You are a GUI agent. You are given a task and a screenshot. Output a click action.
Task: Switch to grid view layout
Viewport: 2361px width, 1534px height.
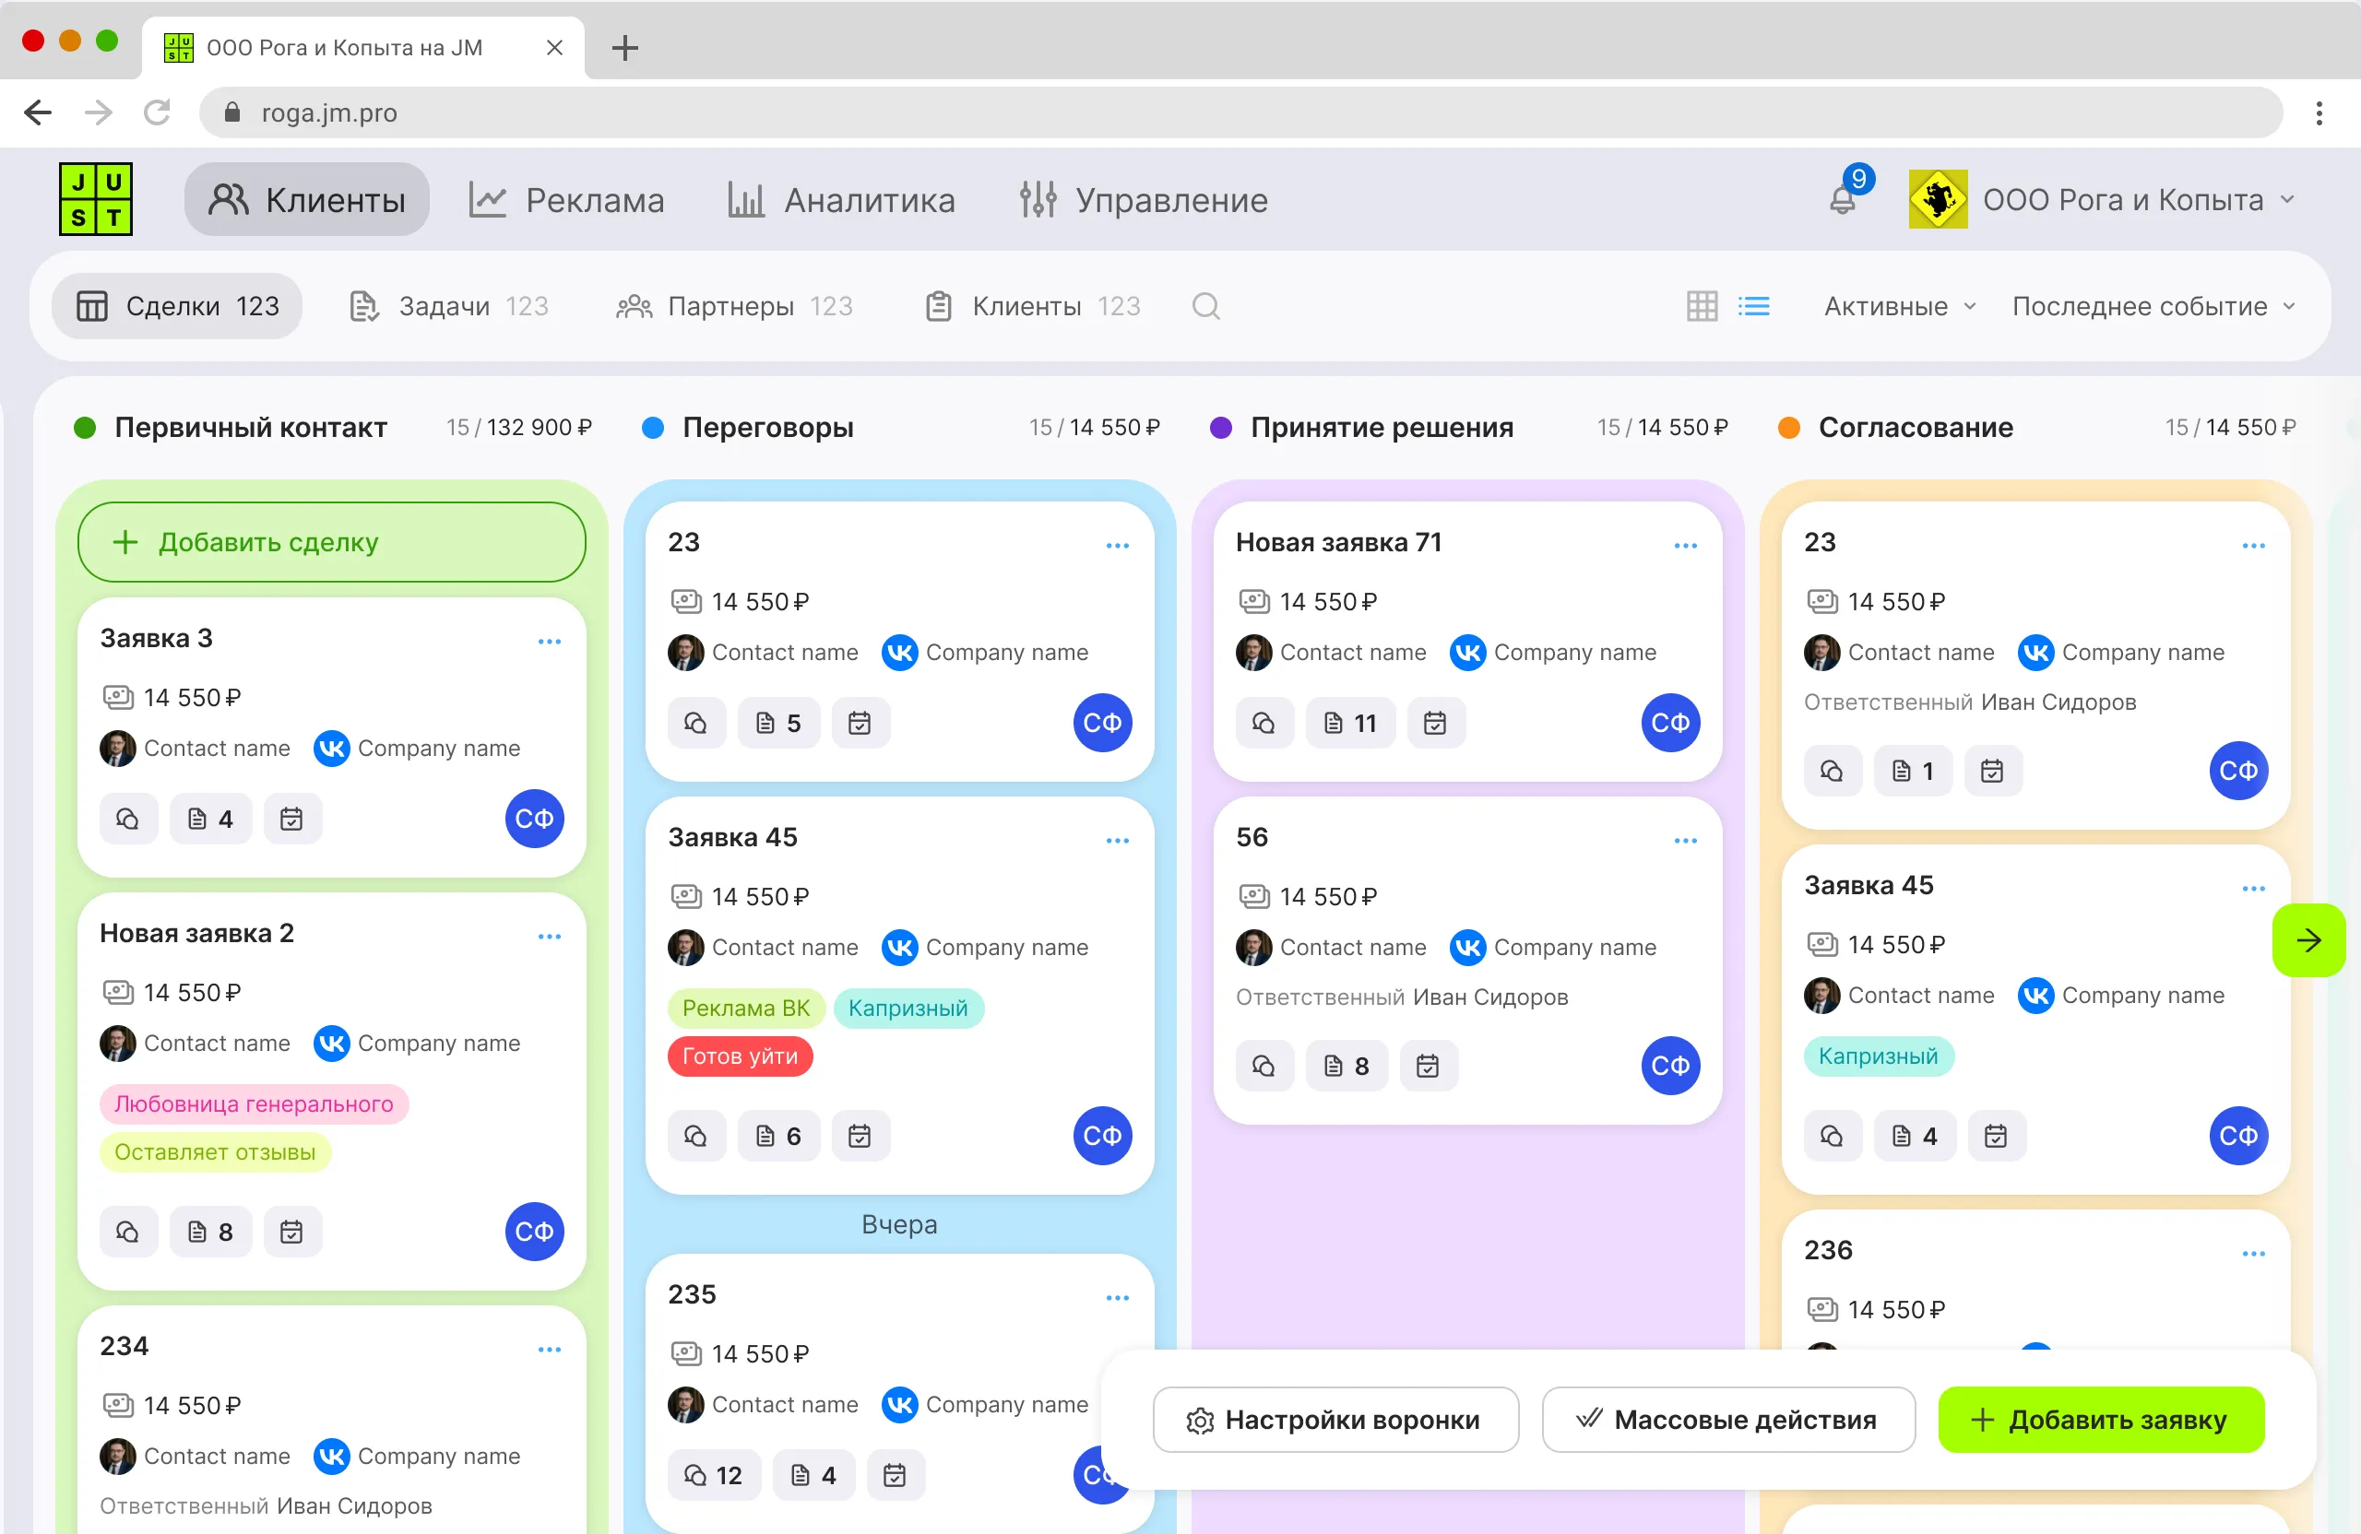pyautogui.click(x=1702, y=306)
